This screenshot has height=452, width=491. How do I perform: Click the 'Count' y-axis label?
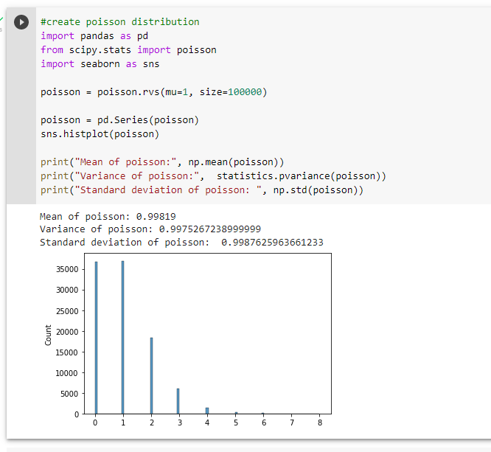[48, 335]
